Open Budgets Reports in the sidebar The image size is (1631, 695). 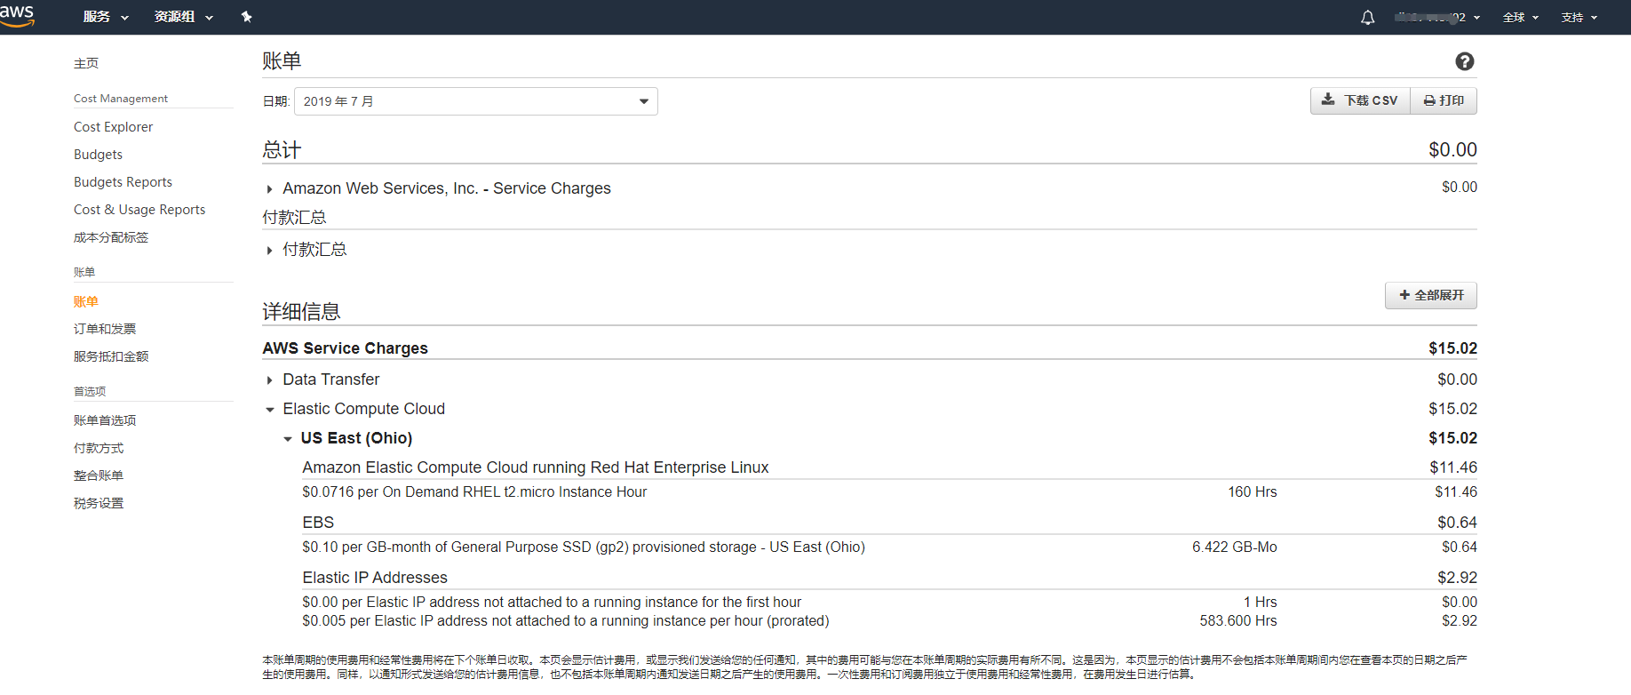123,182
